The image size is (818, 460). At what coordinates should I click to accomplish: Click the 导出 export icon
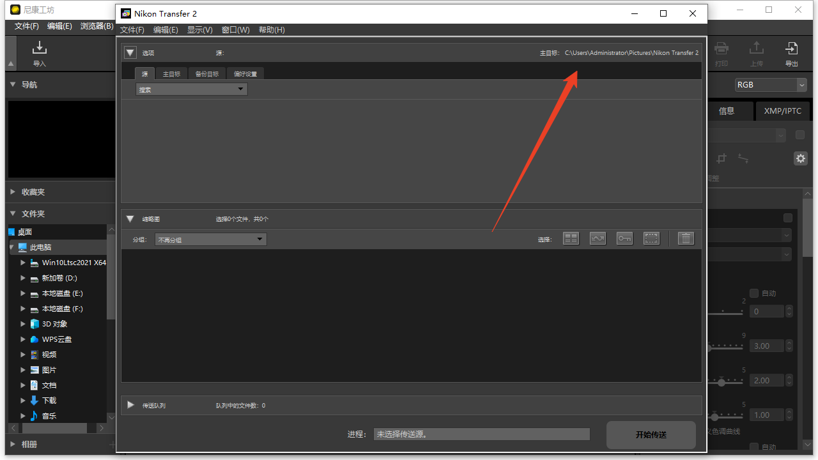click(791, 53)
